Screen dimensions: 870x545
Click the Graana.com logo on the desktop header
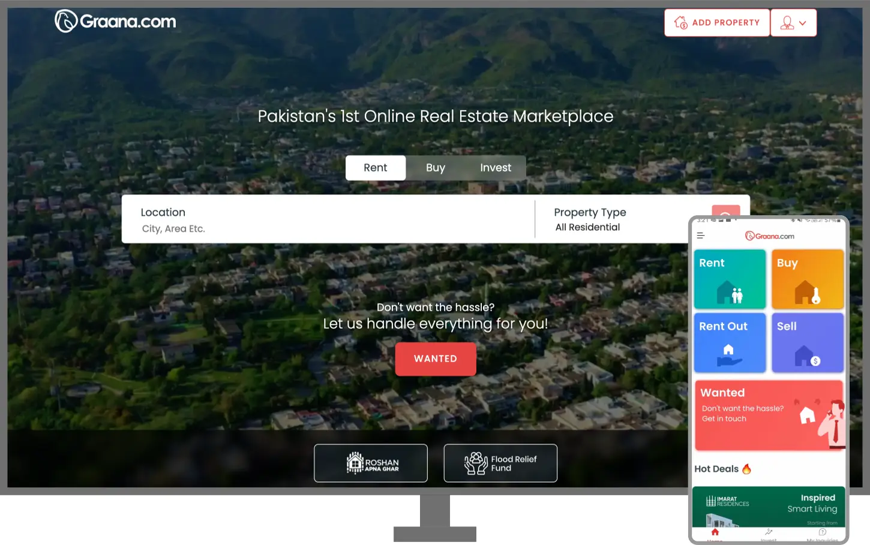115,22
